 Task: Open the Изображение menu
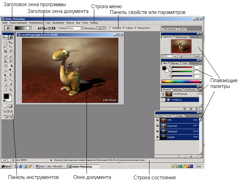[x=36, y=23]
